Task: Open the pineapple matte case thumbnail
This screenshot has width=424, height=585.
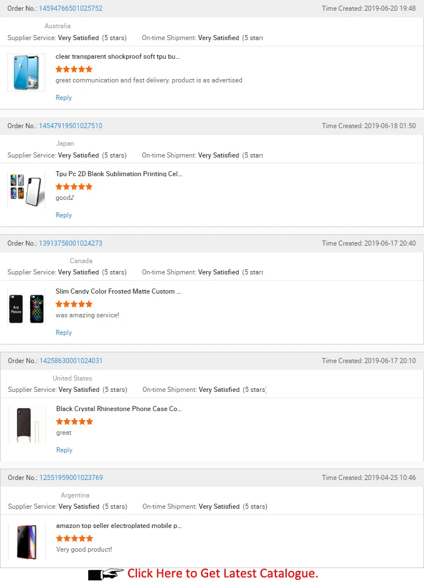Action: tap(26, 308)
